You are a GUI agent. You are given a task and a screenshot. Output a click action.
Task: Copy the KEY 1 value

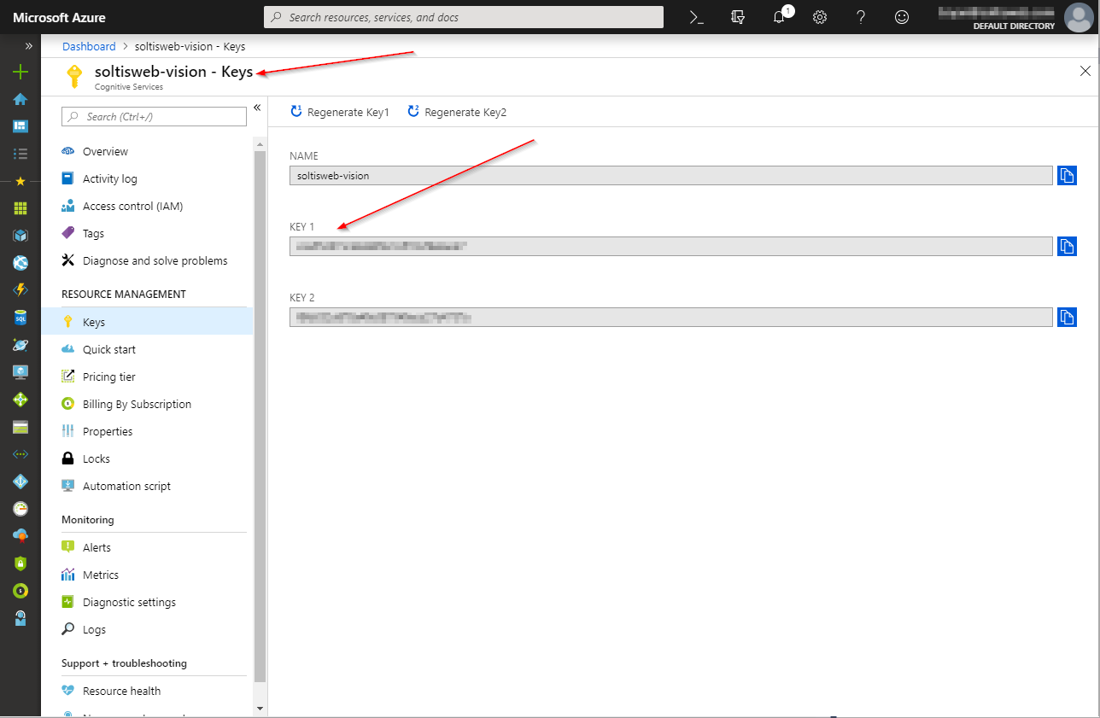[1067, 246]
